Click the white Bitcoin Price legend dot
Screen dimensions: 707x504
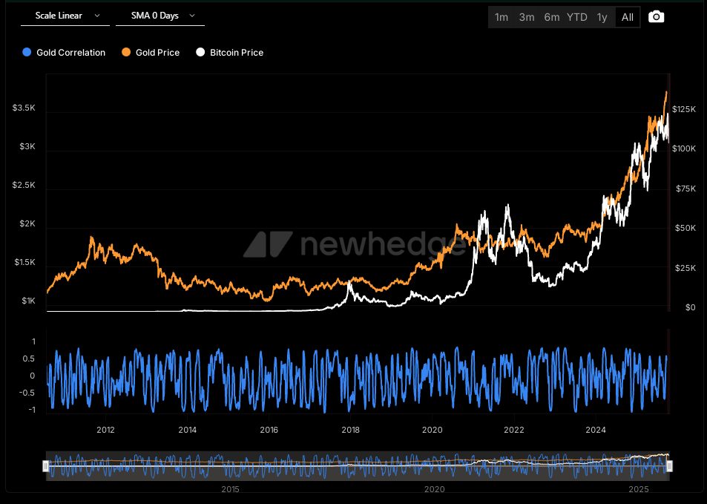pyautogui.click(x=200, y=53)
